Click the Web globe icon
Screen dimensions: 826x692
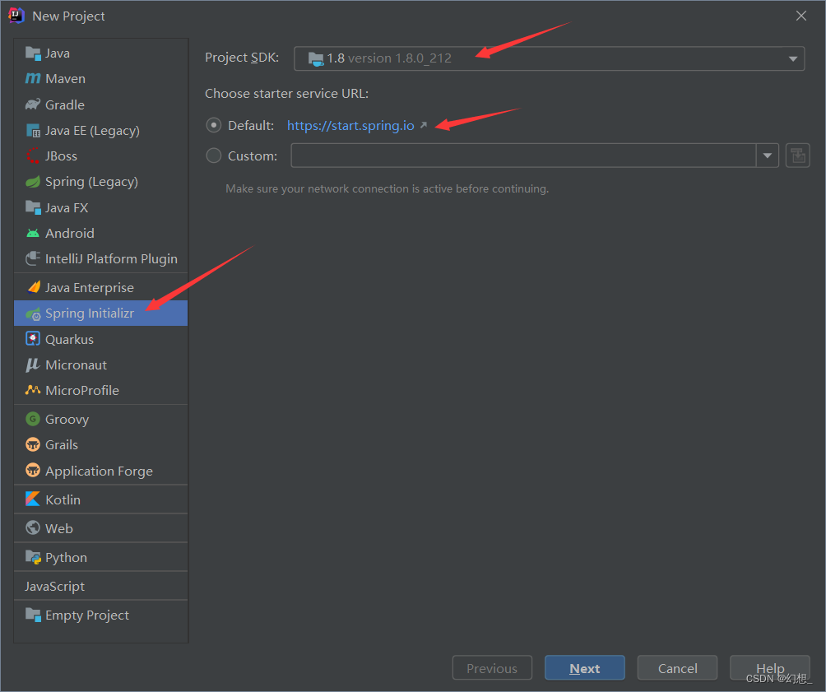33,527
